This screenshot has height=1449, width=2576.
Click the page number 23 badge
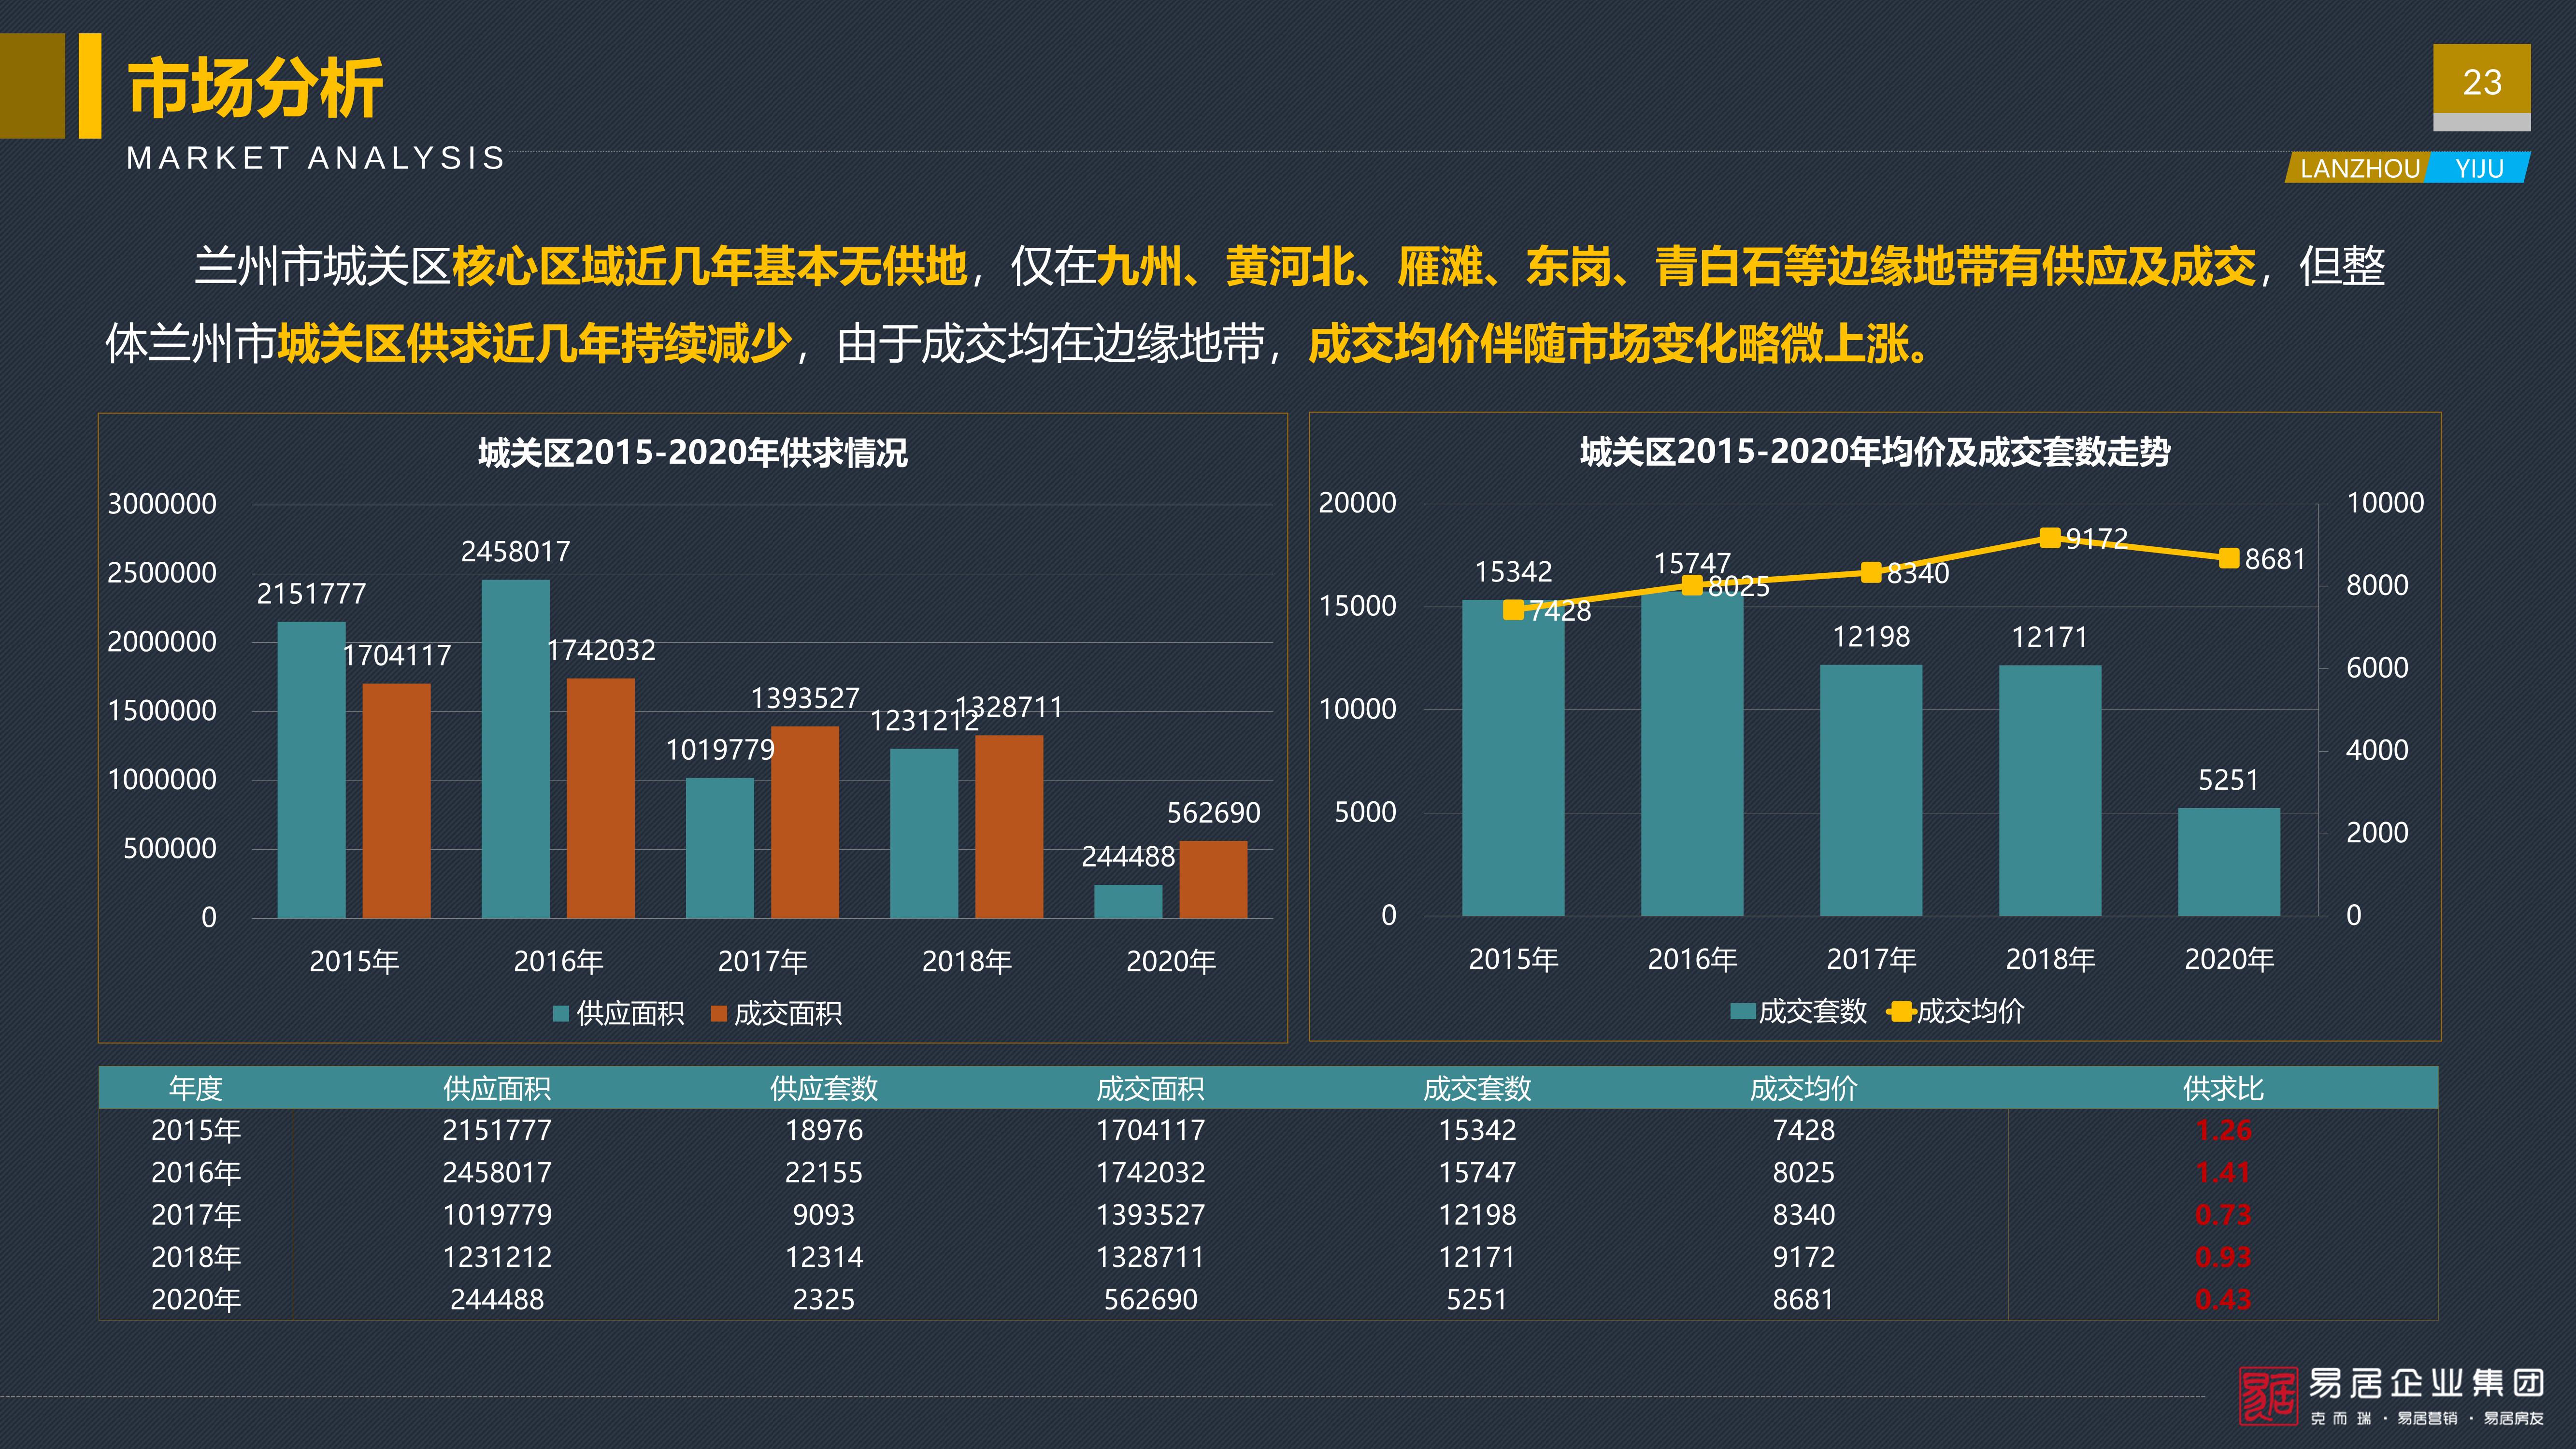[x=2482, y=83]
